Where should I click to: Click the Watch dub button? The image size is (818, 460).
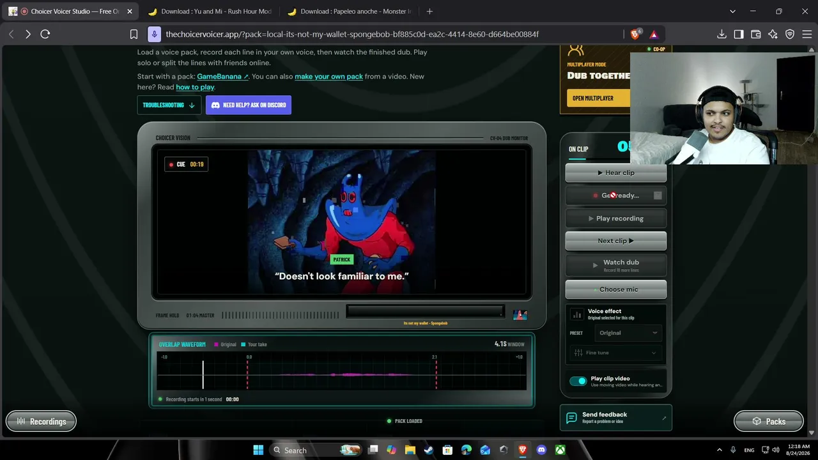[x=616, y=265]
